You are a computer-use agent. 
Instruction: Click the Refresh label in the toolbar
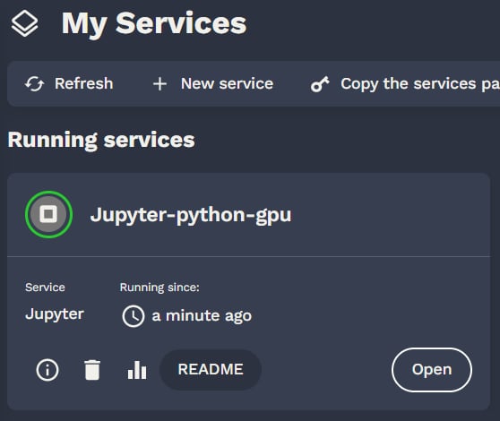(84, 84)
